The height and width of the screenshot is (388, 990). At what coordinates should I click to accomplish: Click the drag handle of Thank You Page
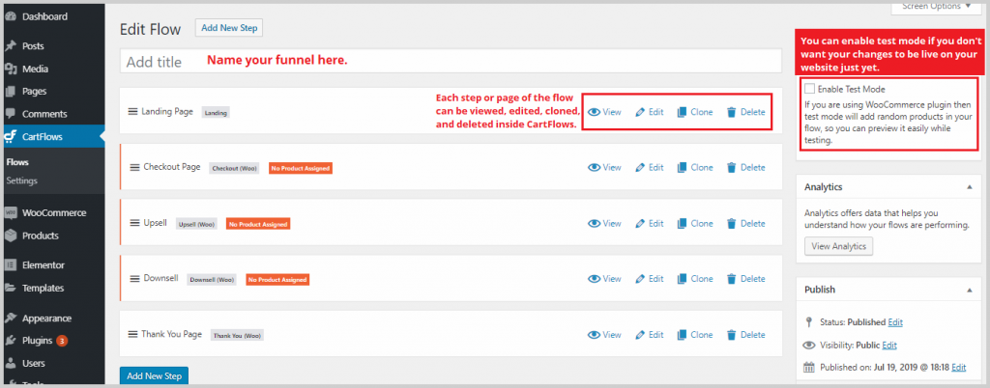[x=133, y=335]
